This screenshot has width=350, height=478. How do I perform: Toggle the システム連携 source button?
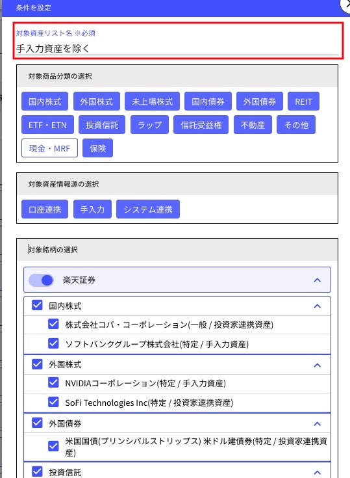tap(148, 209)
